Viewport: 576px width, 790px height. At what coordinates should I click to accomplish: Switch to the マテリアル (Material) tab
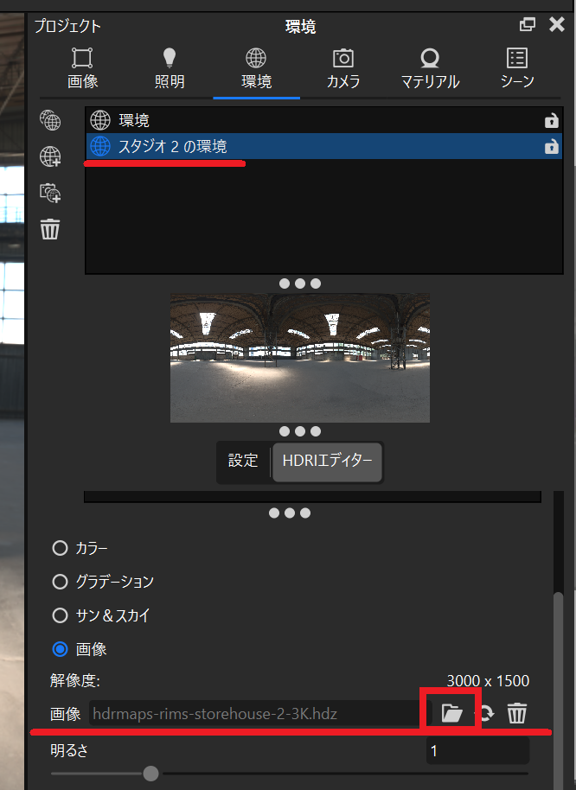point(430,69)
